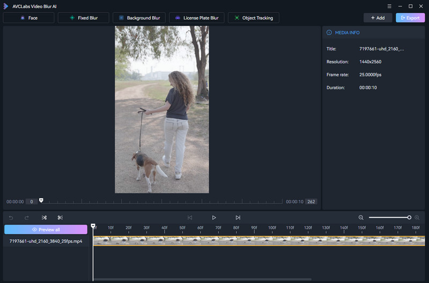Viewport: 429px width, 283px height.
Task: Click the redo arrow icon
Action: [x=27, y=218]
